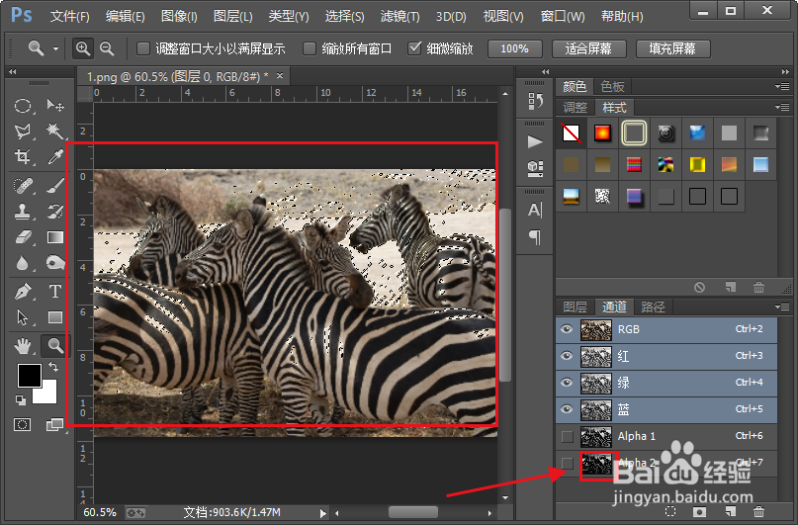Create new channel icon
Viewport: 798px width, 525px height.
coord(731,511)
